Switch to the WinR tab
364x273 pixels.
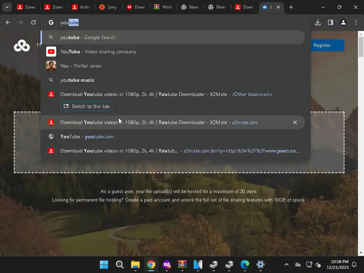(x=163, y=7)
